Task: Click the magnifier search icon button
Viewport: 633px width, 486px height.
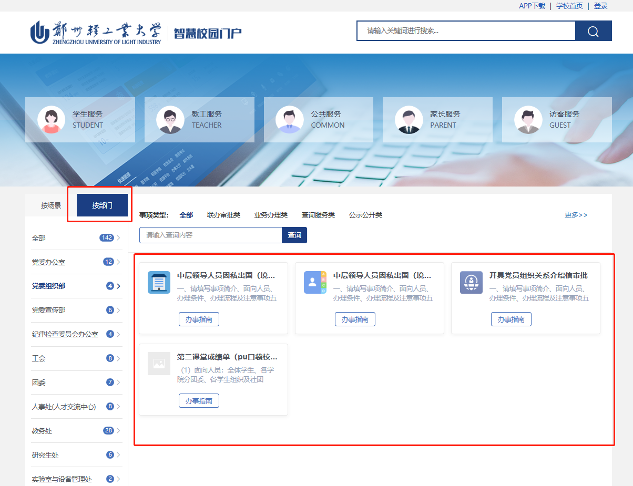Action: point(593,31)
